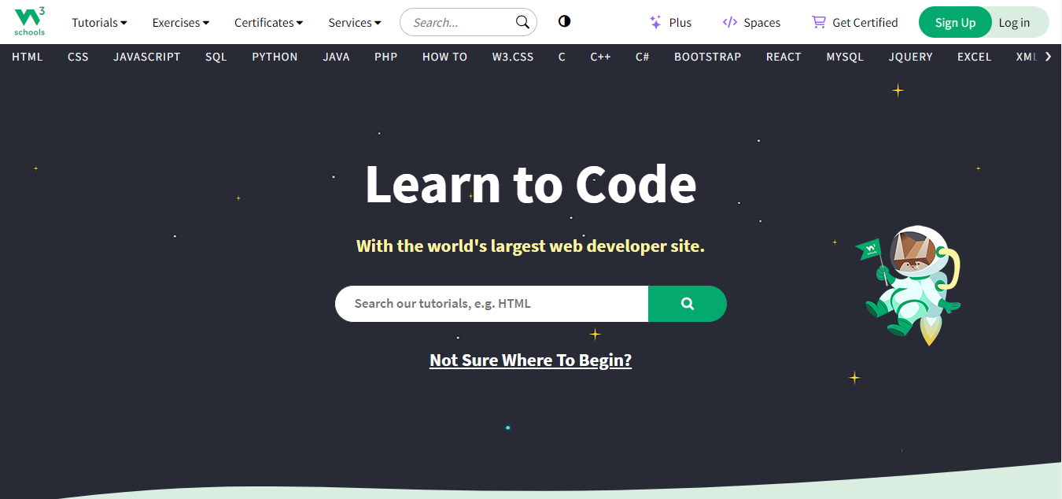Click the Sign Up button
This screenshot has width=1062, height=499.
coord(955,22)
